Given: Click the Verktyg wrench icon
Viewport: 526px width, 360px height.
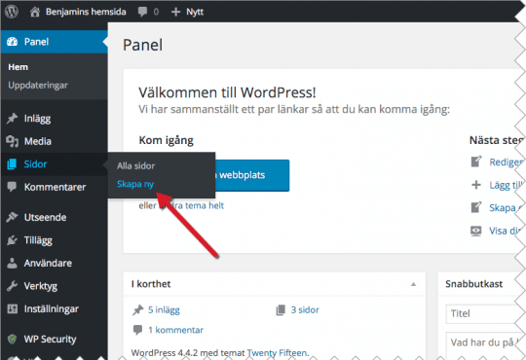Looking at the screenshot, I should tap(12, 286).
